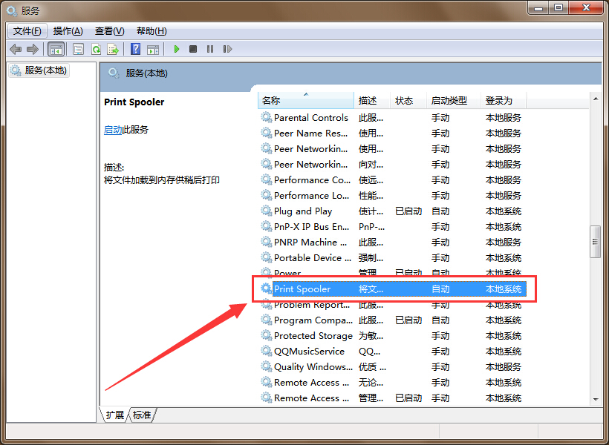Switch to the 标准 tab at bottom
This screenshot has height=445, width=609.
[x=142, y=415]
